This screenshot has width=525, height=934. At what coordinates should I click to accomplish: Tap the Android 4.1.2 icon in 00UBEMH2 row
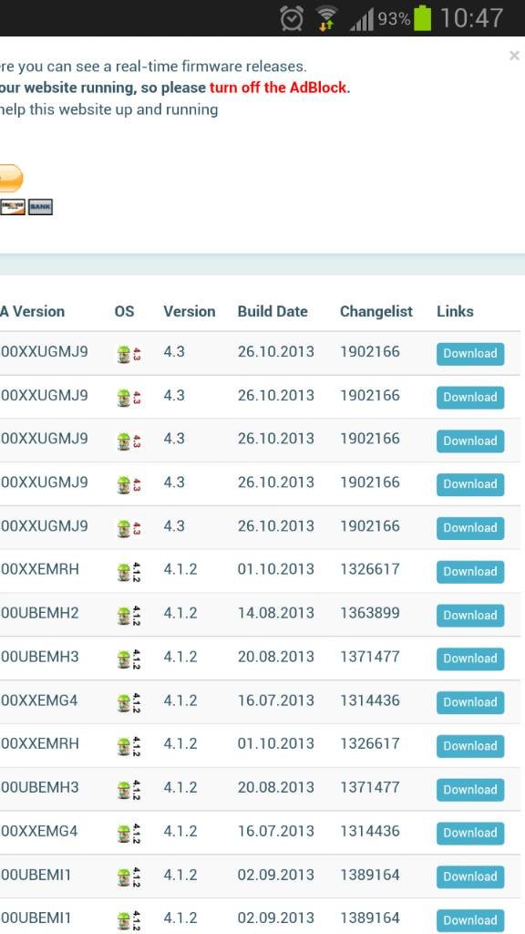pos(129,616)
